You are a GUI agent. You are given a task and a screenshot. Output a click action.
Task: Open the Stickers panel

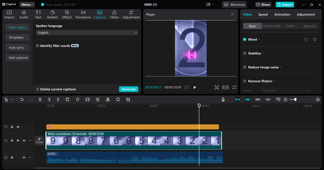(x=52, y=15)
